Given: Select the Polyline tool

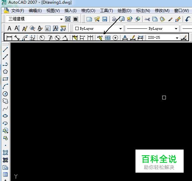Looking at the screenshot, I should 5,64.
